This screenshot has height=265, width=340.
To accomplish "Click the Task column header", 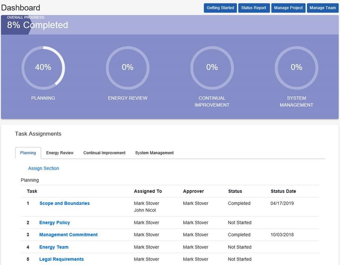I will coord(32,191).
